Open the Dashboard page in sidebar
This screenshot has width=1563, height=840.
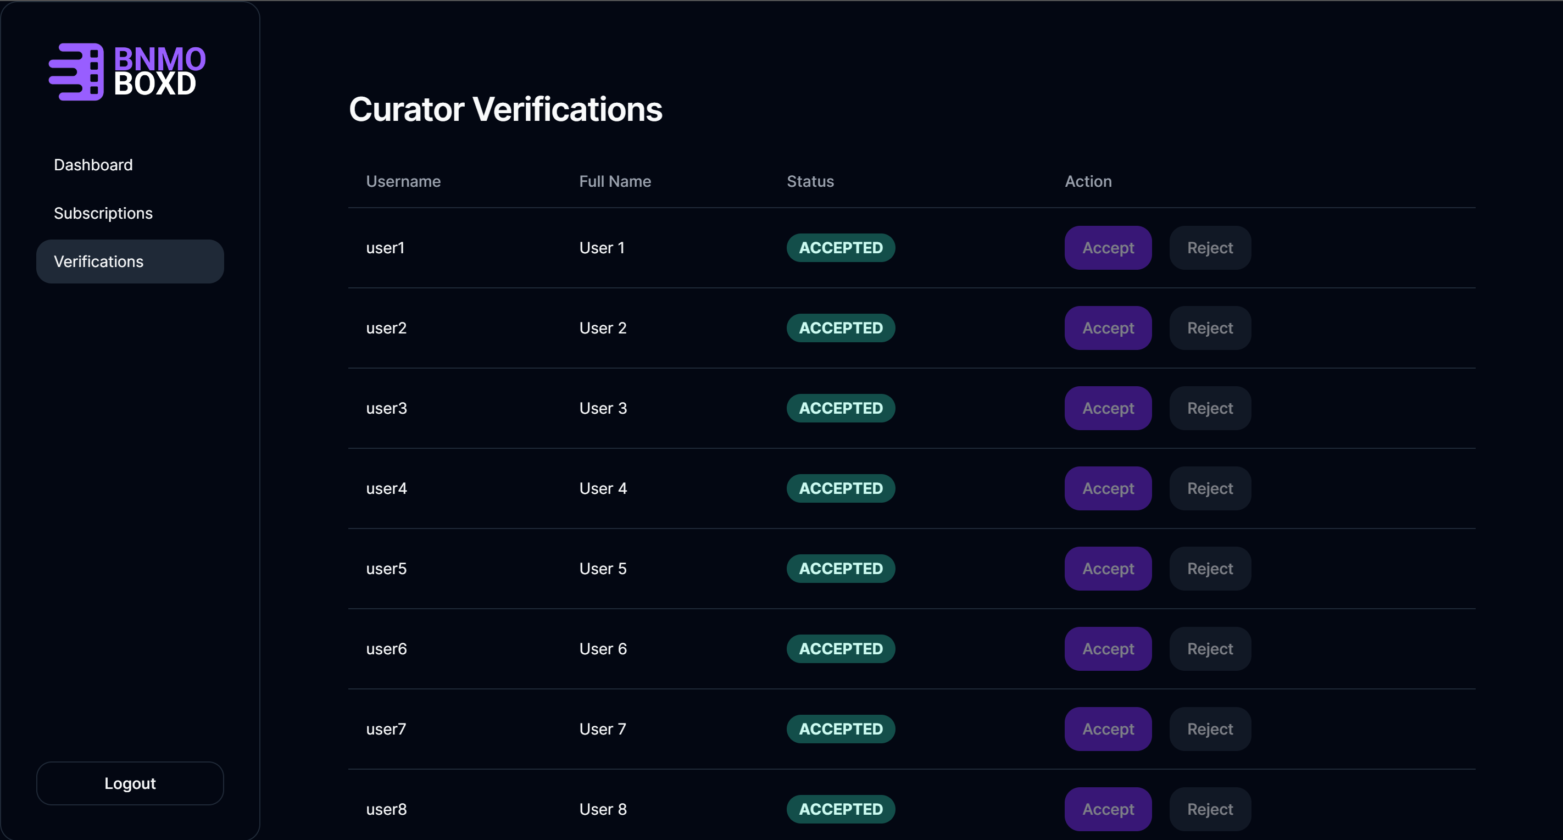click(x=93, y=165)
